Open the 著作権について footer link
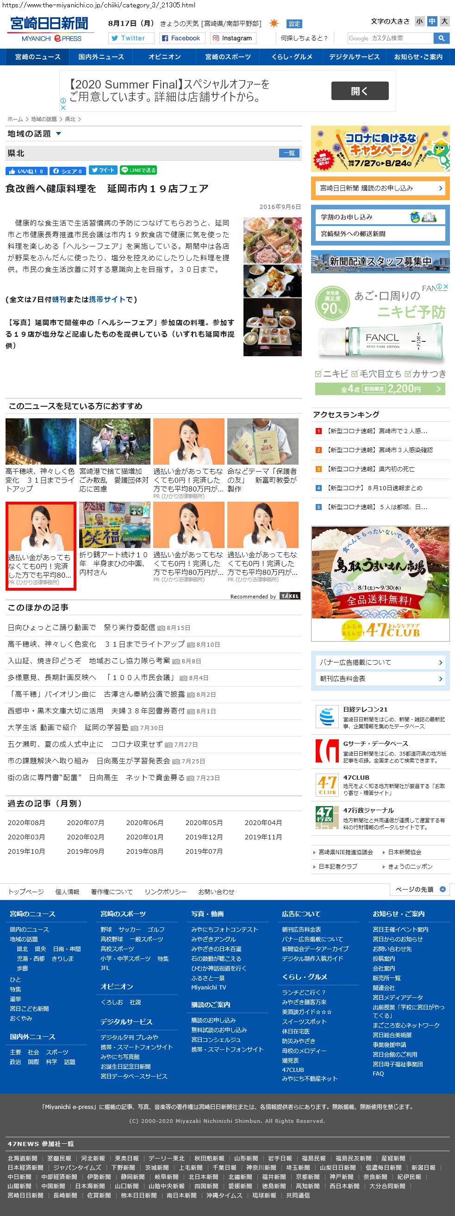Viewport: 455px width, 1216px height. pos(112,892)
